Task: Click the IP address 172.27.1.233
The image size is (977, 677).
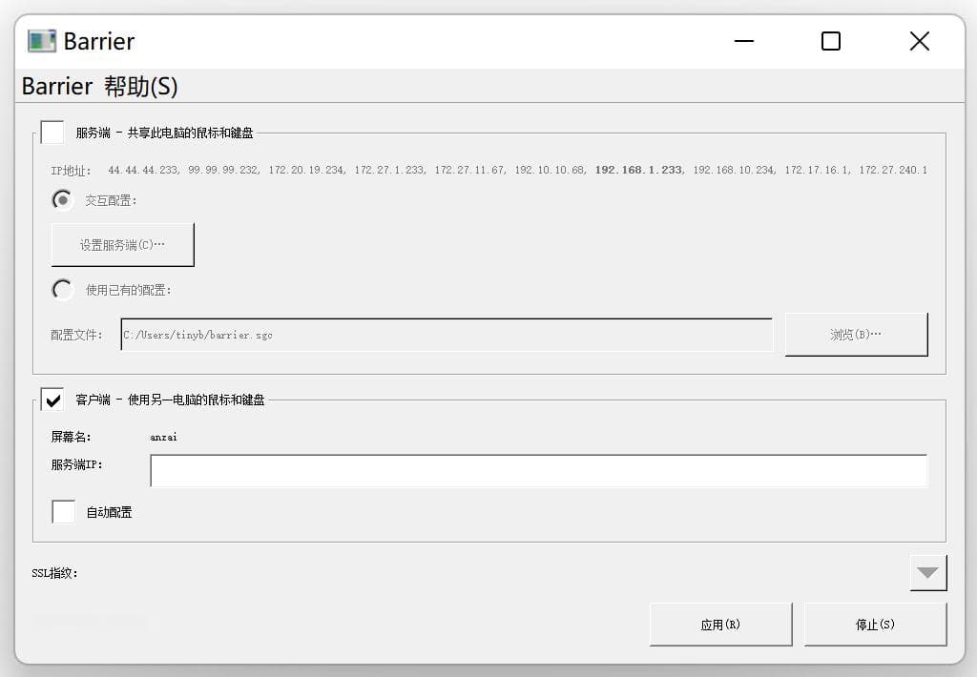Action: [389, 170]
